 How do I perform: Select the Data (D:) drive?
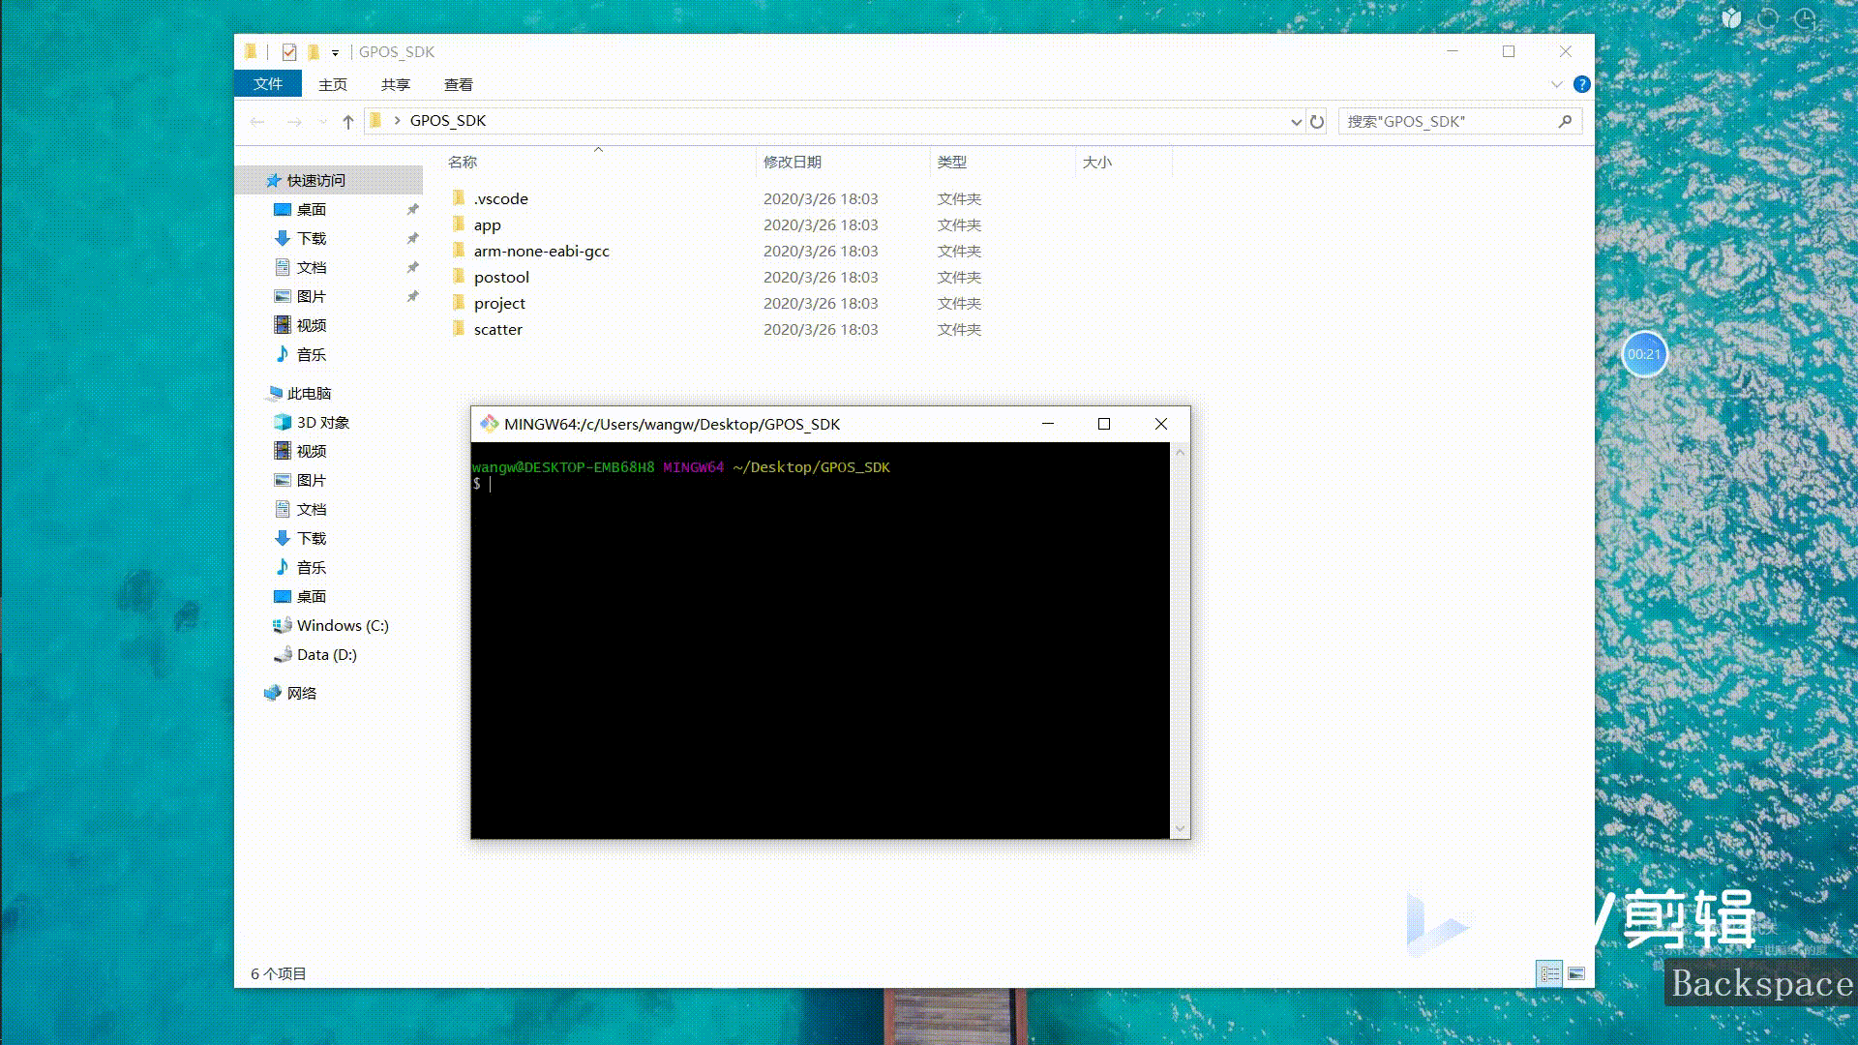coord(326,654)
